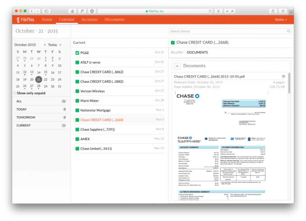Toggle the browser sidebar icon

point(46,11)
